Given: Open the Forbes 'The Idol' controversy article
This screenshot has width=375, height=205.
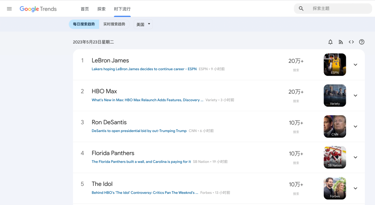Looking at the screenshot, I should 145,192.
